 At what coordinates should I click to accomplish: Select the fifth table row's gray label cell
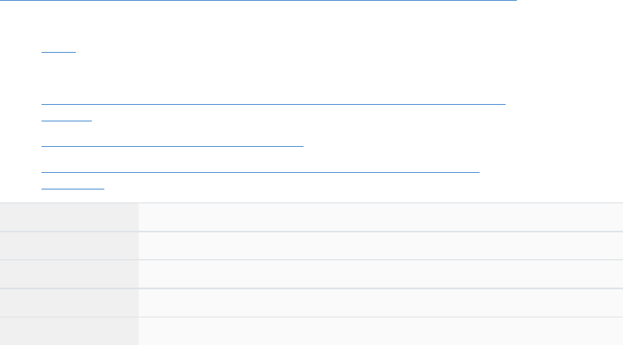(69, 331)
